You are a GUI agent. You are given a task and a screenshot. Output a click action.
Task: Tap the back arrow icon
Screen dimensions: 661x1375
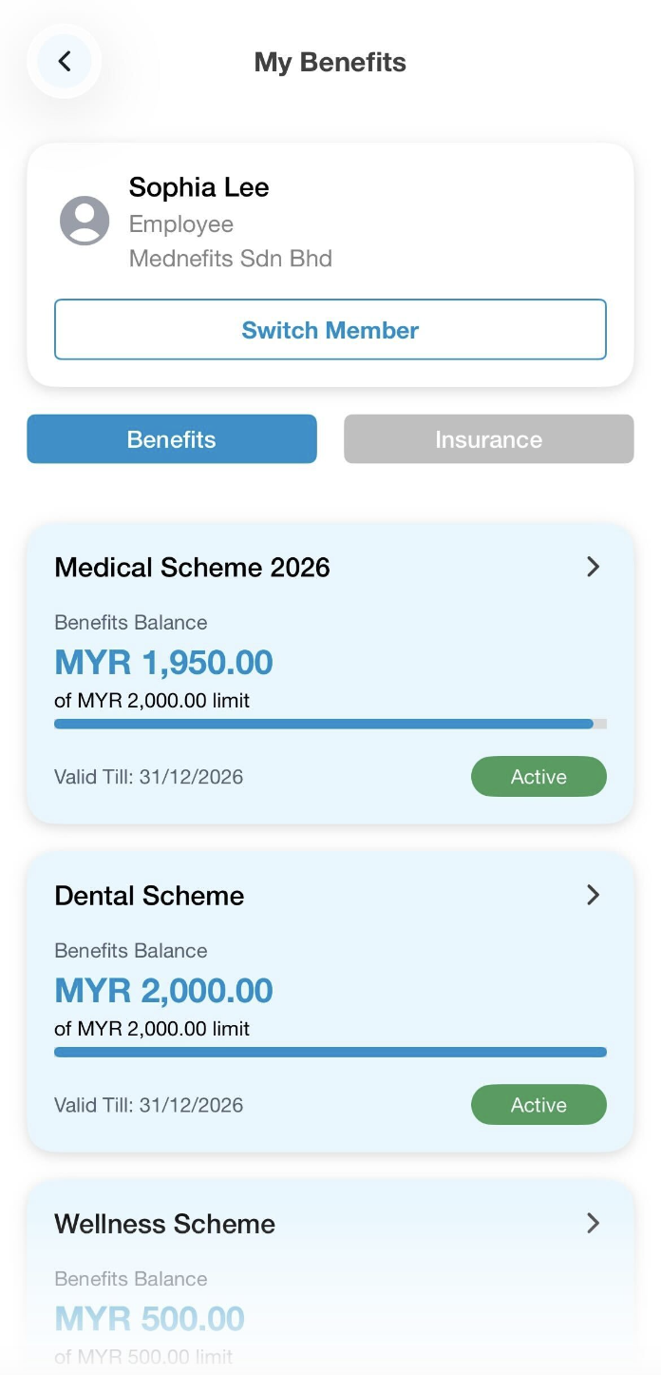tap(65, 62)
